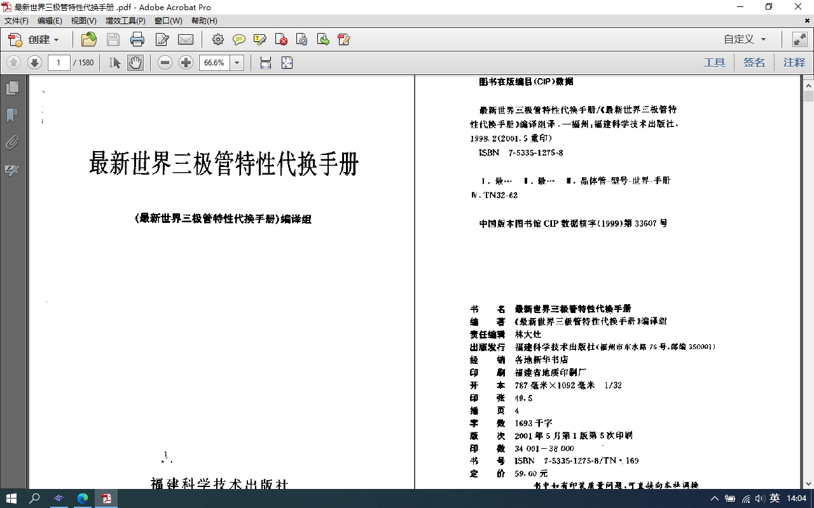Open Windows Start menu

[11, 498]
